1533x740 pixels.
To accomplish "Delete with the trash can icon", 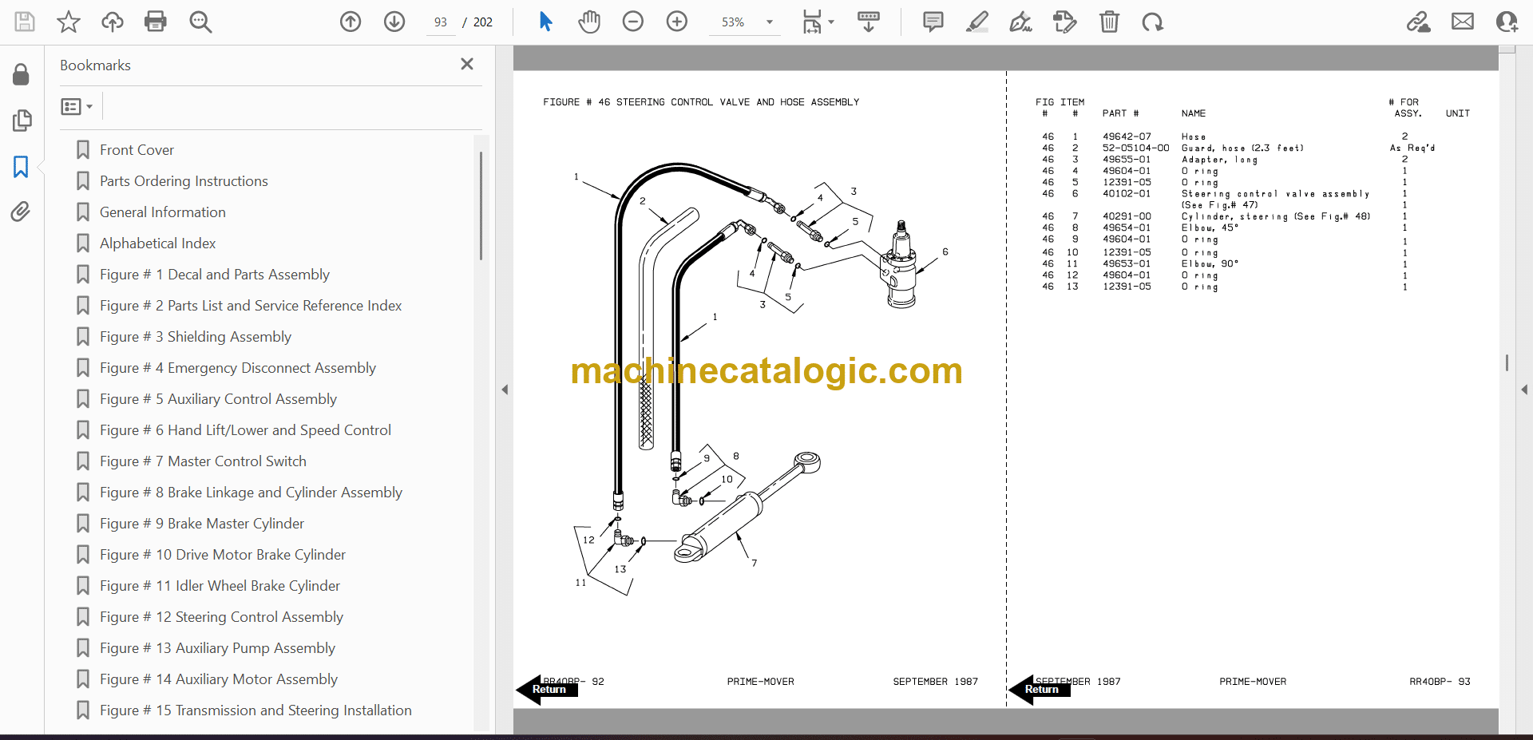I will pos(1109,22).
